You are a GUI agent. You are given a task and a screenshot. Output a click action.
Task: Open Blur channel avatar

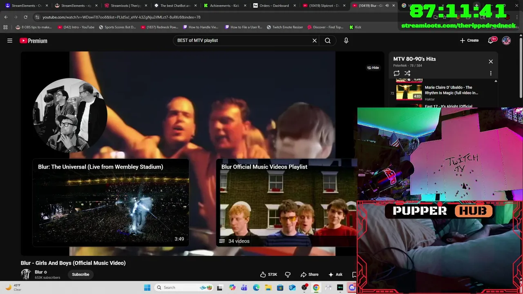click(x=26, y=274)
